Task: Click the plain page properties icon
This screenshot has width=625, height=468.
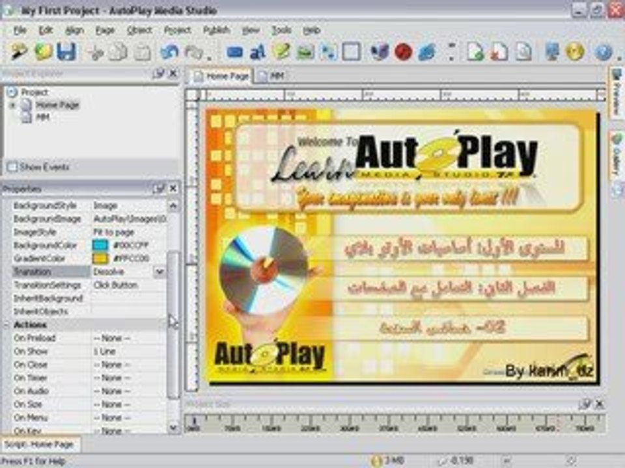Action: click(523, 52)
